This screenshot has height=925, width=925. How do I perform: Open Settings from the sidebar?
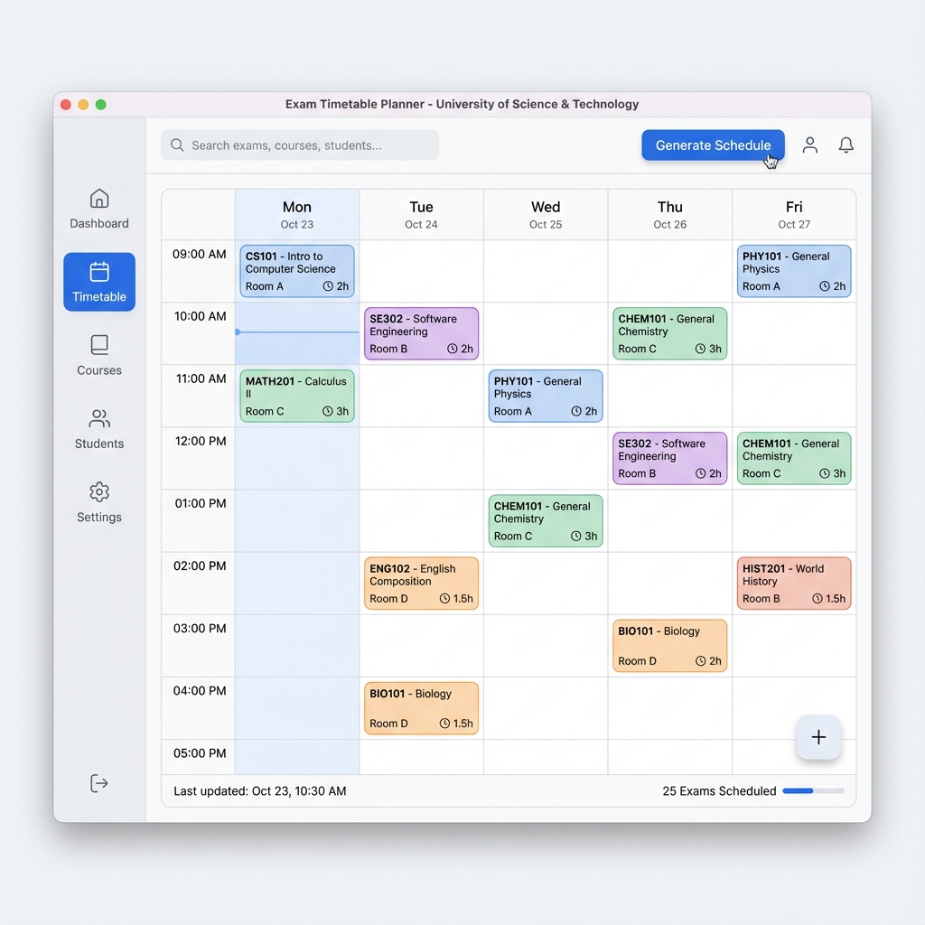(x=98, y=504)
